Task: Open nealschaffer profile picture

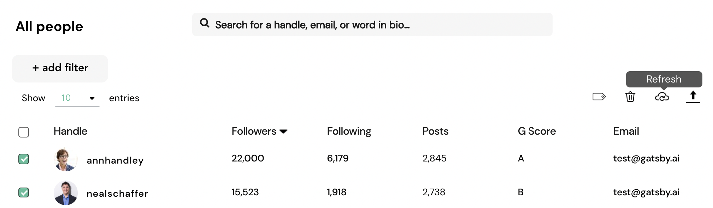Action: (x=66, y=193)
